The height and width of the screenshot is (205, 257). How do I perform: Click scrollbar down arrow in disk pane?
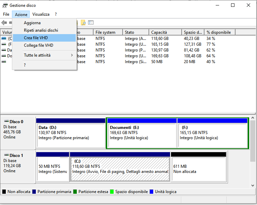[253, 186]
